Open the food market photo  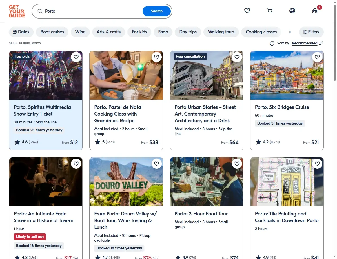click(207, 182)
